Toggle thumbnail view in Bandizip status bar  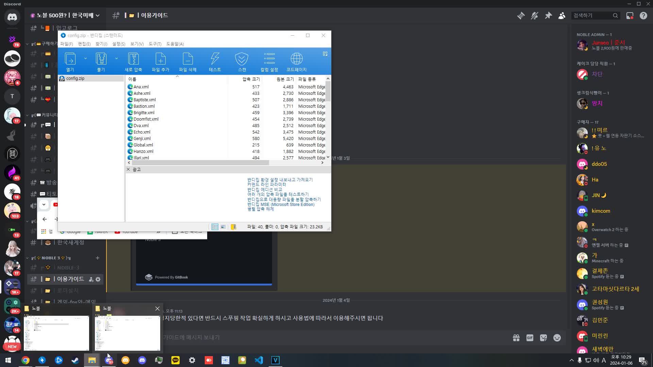point(223,226)
